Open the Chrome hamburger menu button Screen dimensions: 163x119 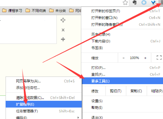(x=161, y=2)
